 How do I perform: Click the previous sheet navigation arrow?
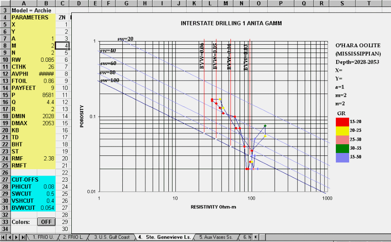10,237
